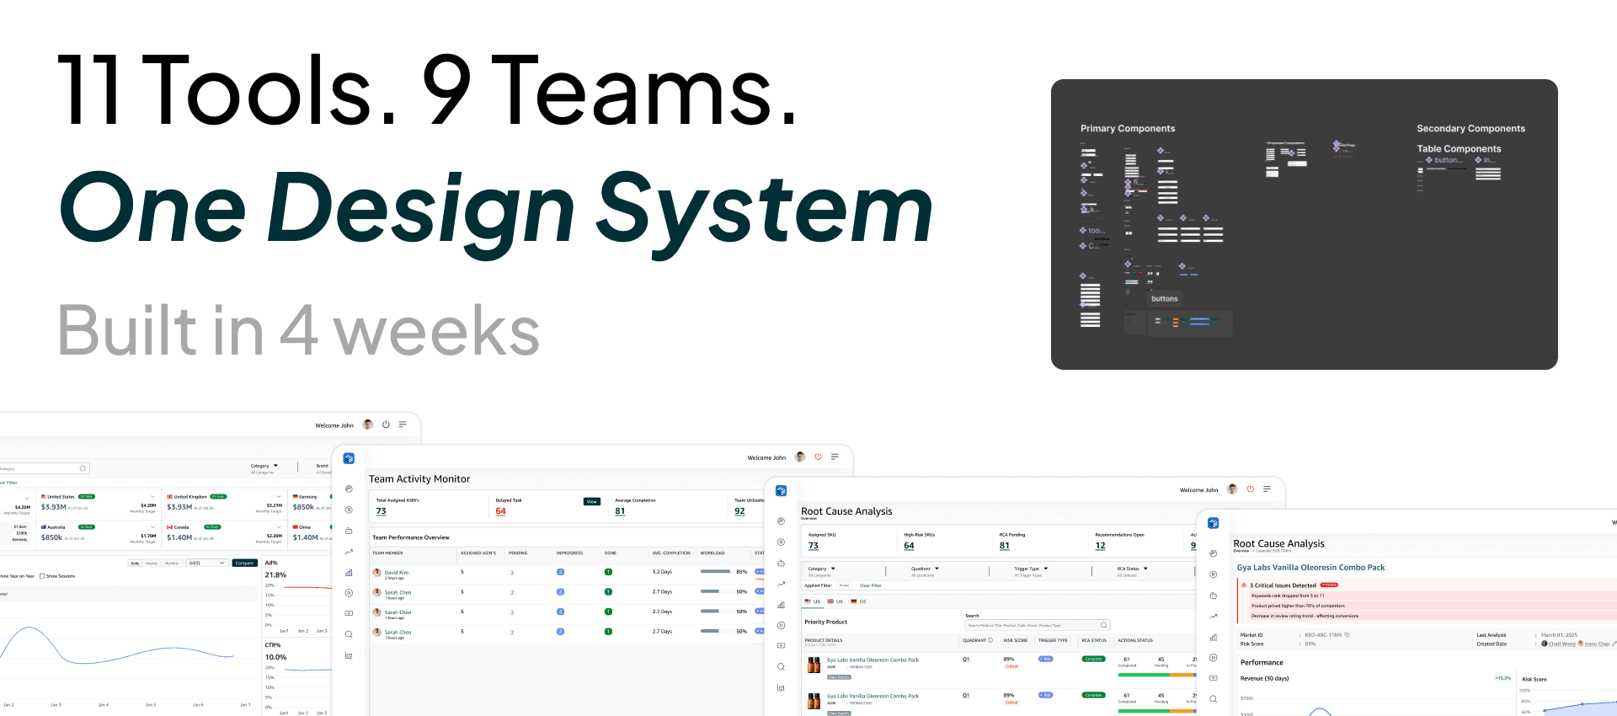Image resolution: width=1617 pixels, height=716 pixels.
Task: Click the info icon beside the Quadrant column header
Action: click(990, 640)
